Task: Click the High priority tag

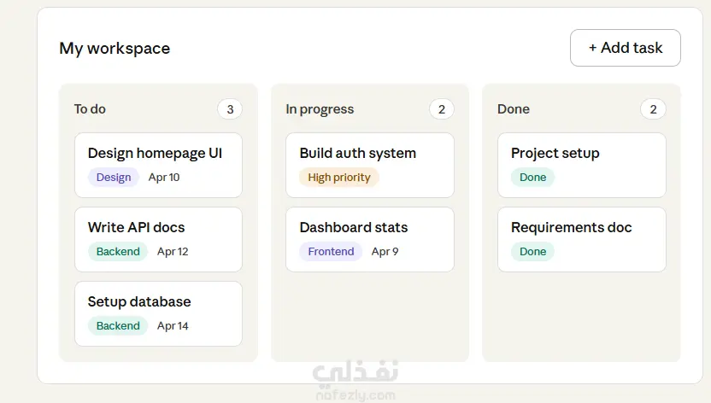Action: tap(339, 178)
